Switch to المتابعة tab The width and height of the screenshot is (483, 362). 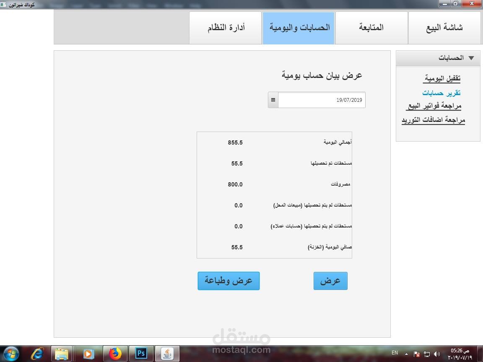coord(371,28)
